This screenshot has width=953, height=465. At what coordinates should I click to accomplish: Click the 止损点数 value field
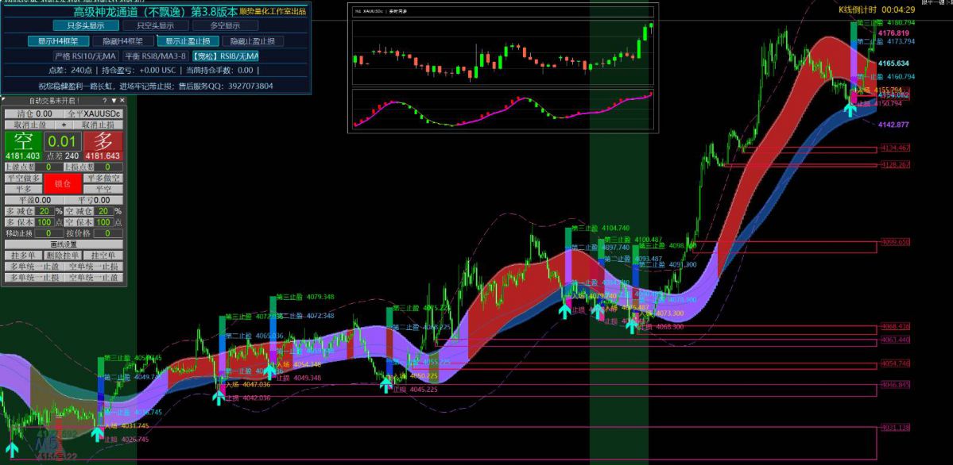[x=107, y=167]
